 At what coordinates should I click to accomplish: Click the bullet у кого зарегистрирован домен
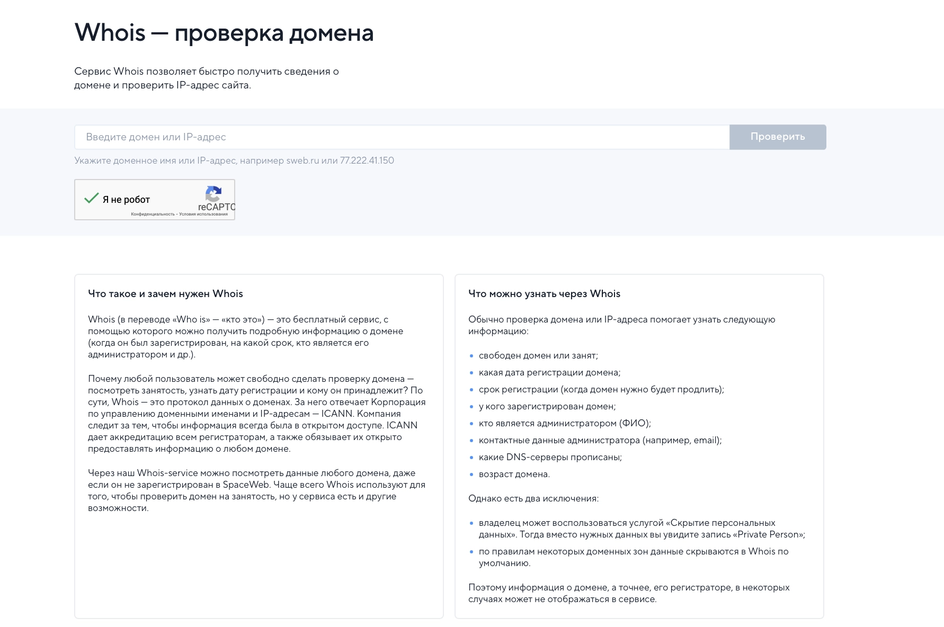pos(547,406)
